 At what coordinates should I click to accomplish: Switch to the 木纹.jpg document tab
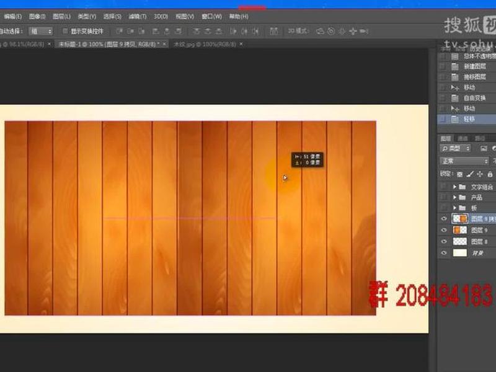[205, 44]
